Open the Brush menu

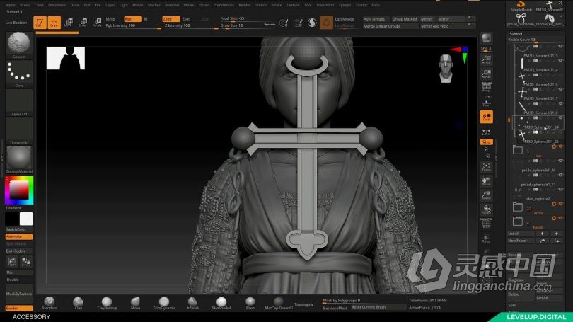tap(25, 5)
